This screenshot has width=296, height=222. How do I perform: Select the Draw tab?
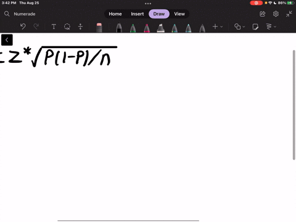159,14
